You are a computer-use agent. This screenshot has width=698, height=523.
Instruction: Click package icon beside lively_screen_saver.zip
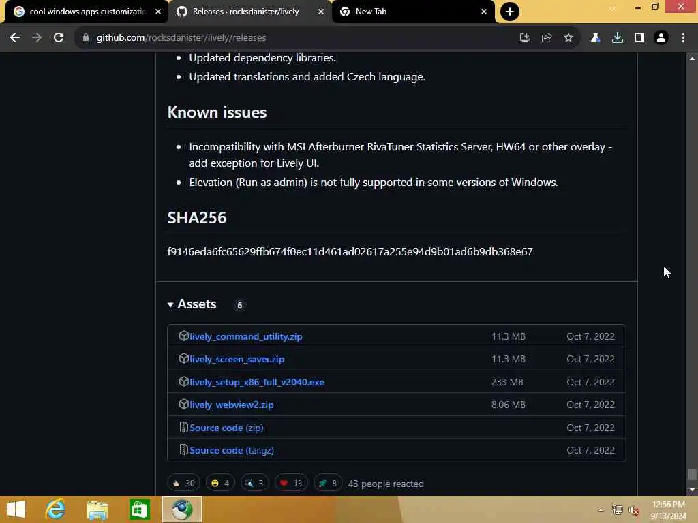click(184, 358)
